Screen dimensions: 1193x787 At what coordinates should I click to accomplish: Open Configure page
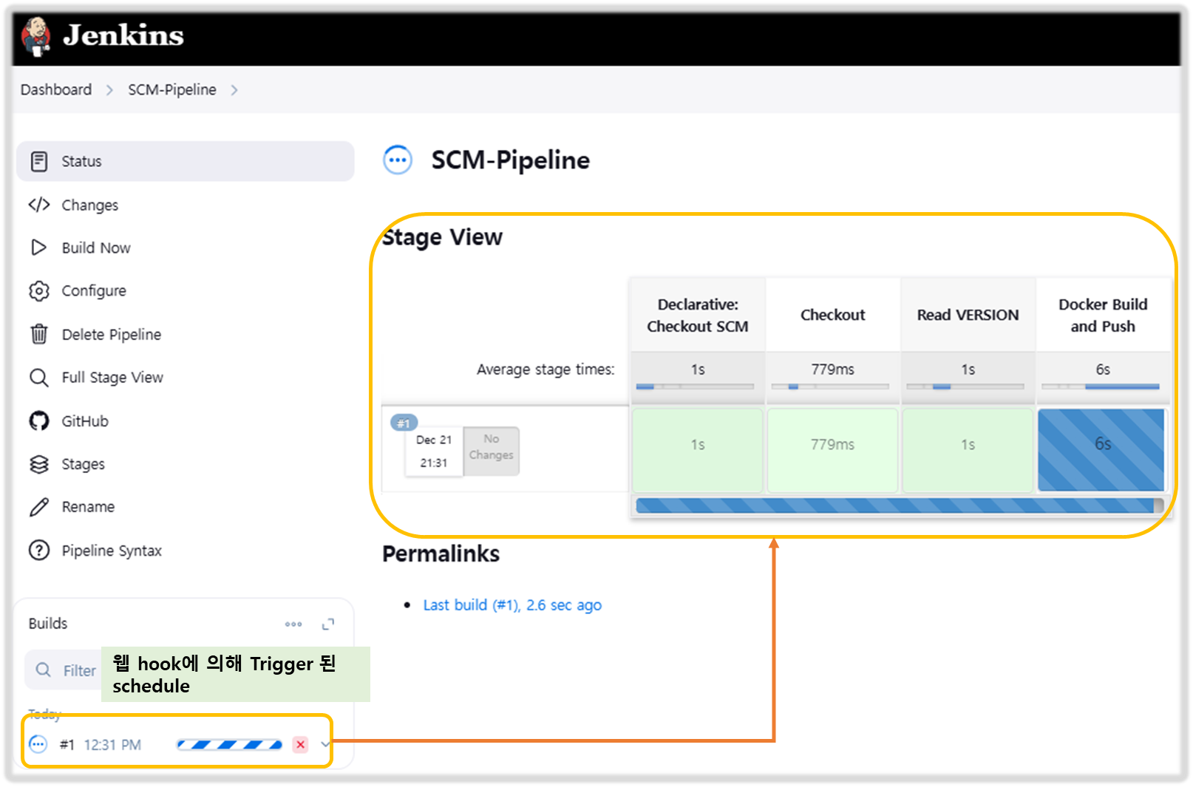(94, 291)
